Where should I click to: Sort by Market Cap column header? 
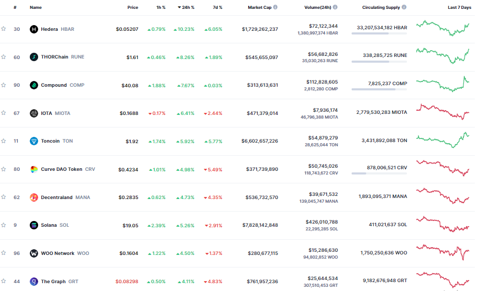260,7
